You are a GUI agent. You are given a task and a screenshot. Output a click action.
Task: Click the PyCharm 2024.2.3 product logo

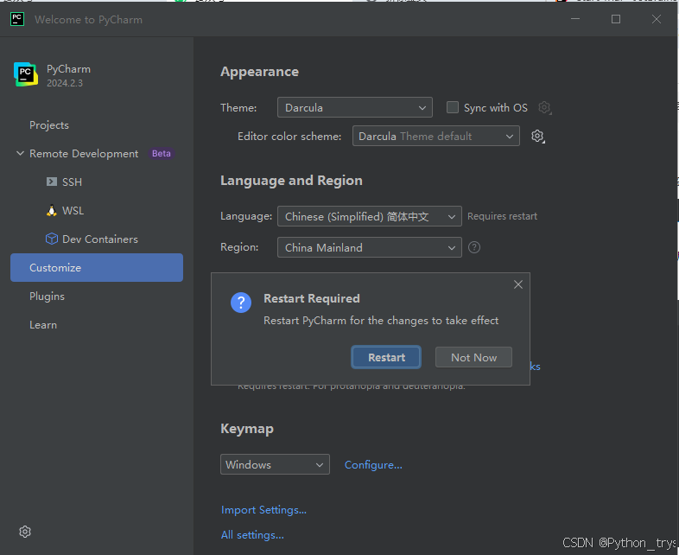26,74
